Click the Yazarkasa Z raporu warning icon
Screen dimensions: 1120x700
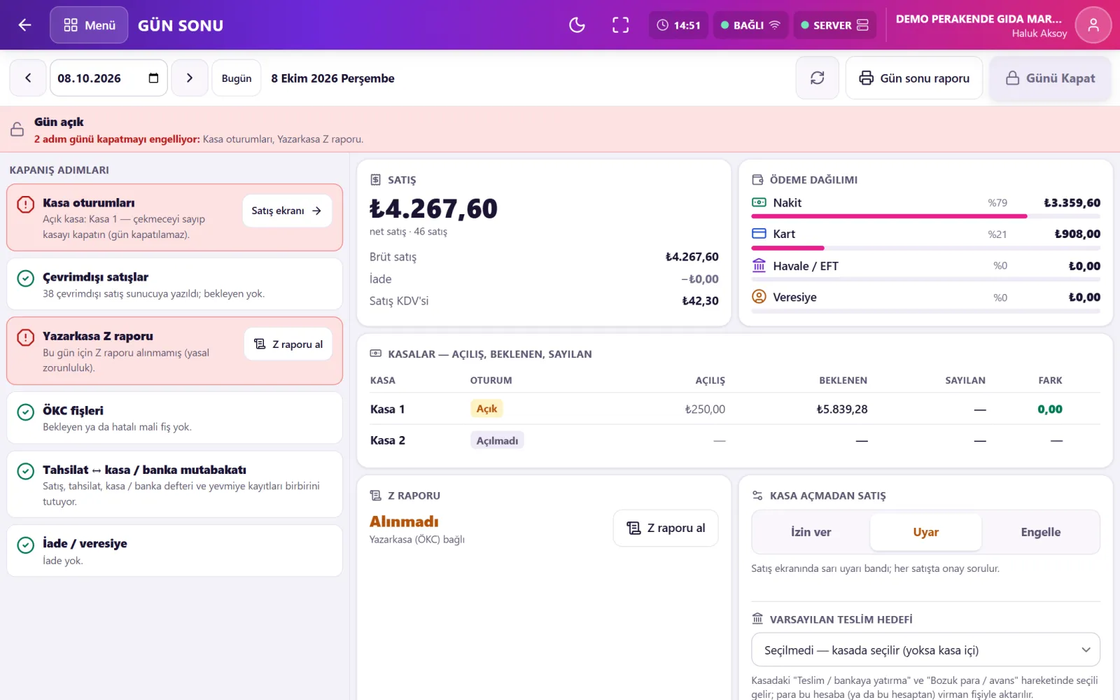26,337
